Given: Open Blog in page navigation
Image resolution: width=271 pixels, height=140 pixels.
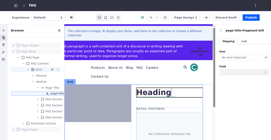Looking at the screenshot, I should (129, 68).
